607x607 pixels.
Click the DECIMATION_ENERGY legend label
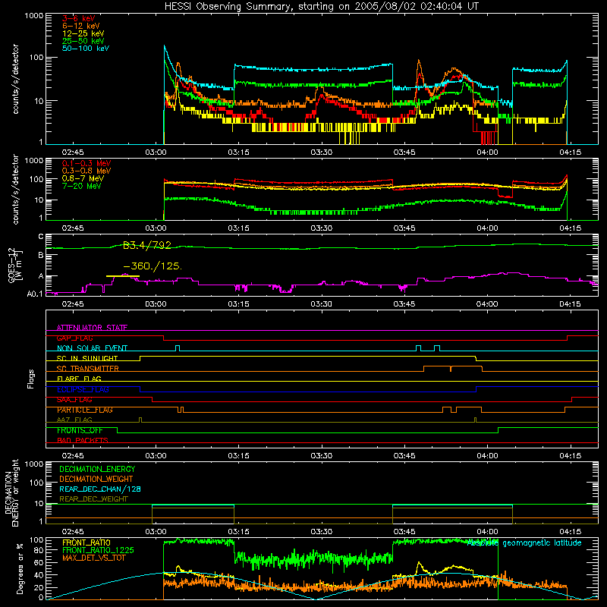pyautogui.click(x=97, y=469)
